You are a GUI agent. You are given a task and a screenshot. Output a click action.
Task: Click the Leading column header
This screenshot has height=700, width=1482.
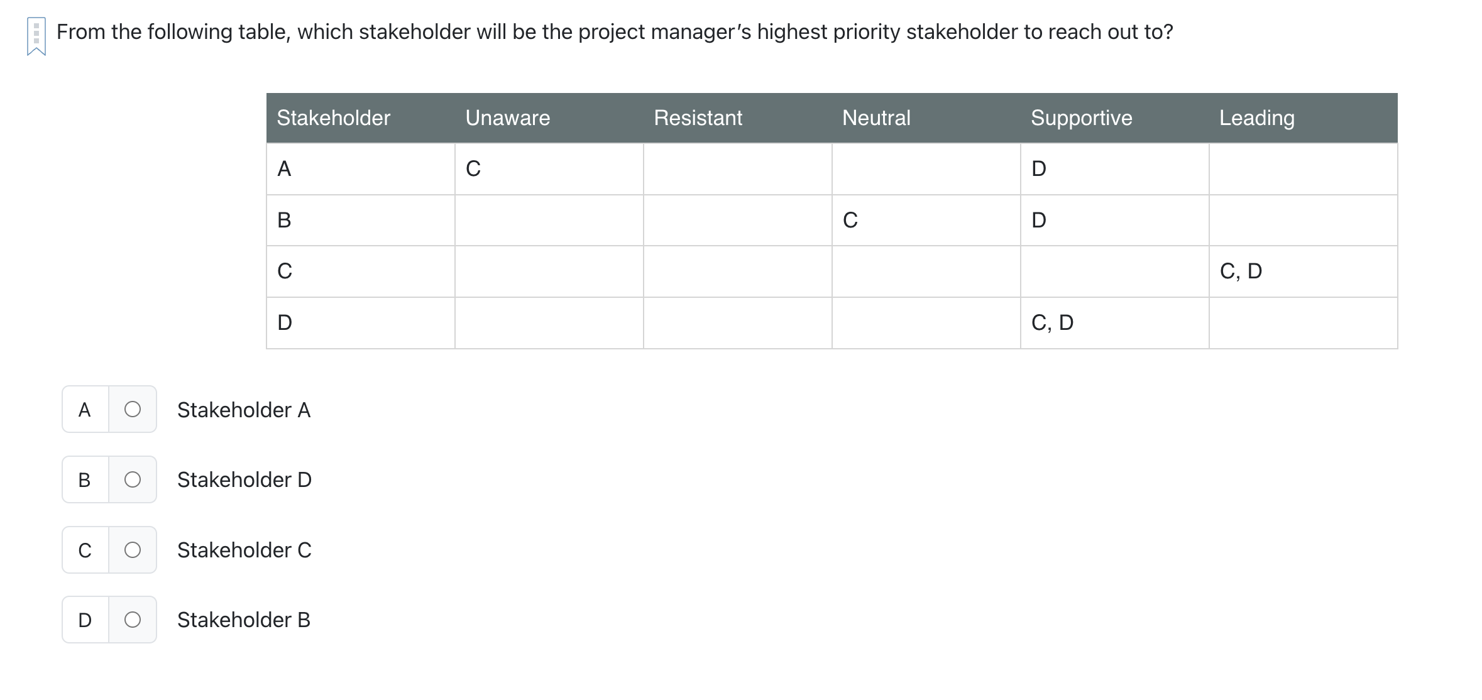[1256, 118]
